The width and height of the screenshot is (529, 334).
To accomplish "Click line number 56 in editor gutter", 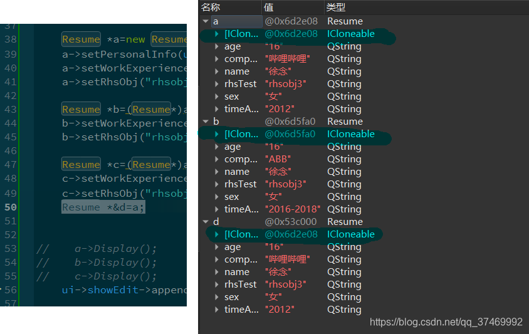I will [11, 290].
